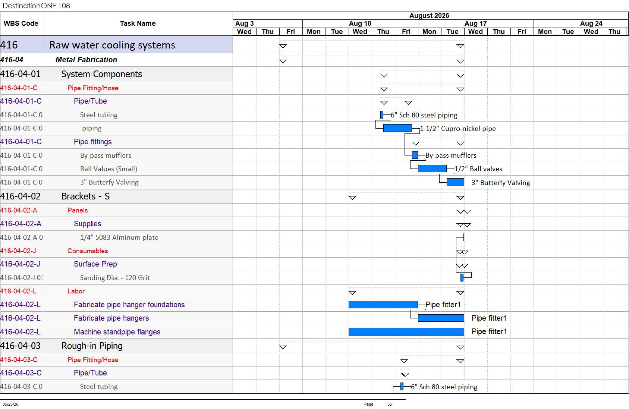Click the WBS Code column header
This screenshot has height=409, width=629.
click(21, 23)
